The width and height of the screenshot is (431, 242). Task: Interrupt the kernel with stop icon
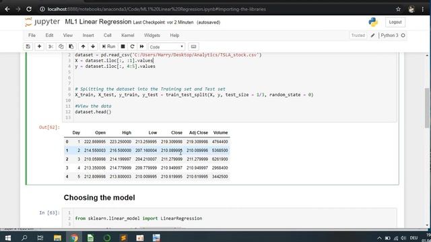click(x=123, y=46)
